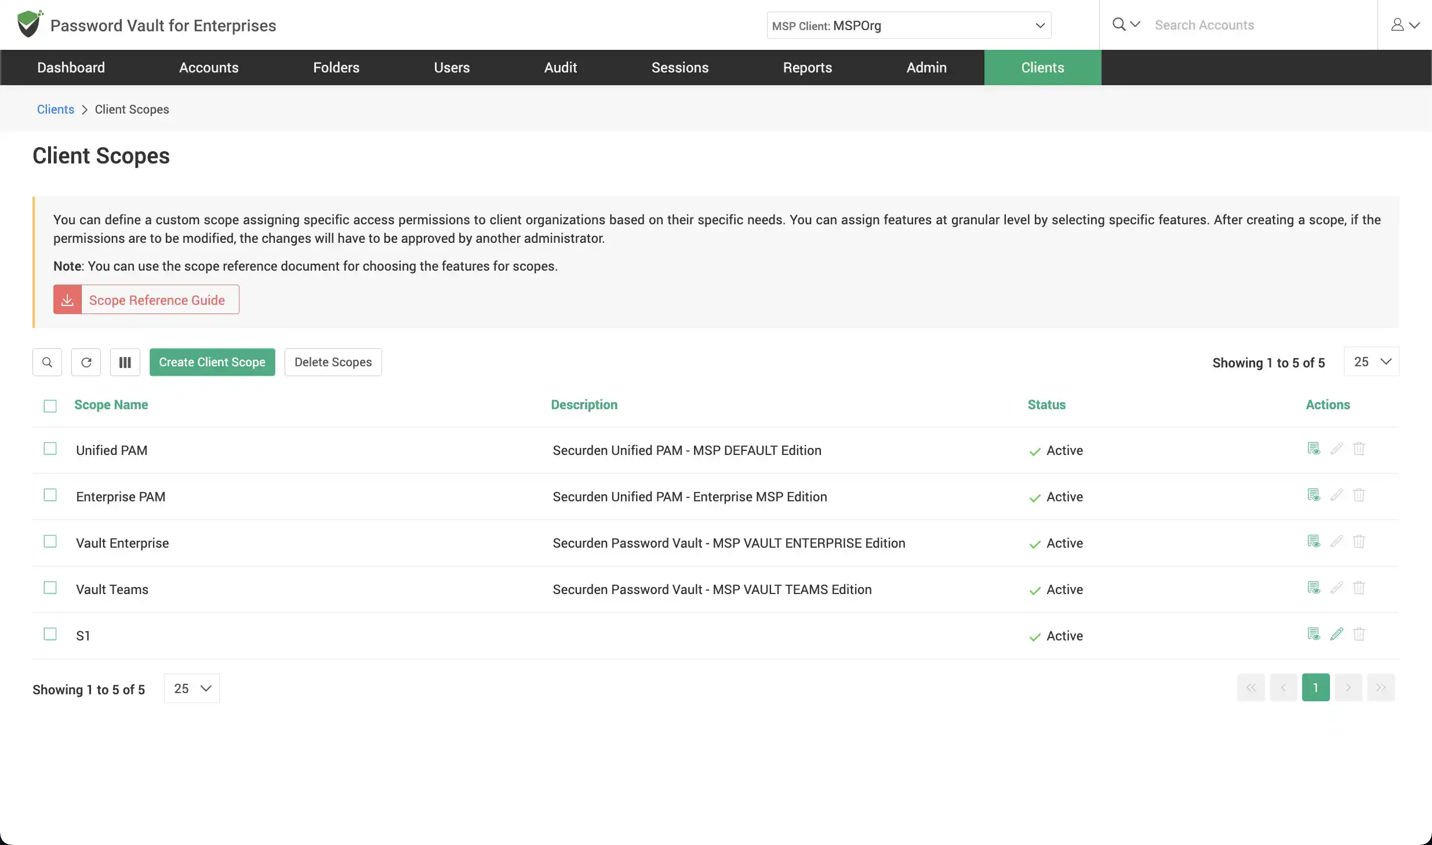The height and width of the screenshot is (845, 1432).
Task: Click the copy scope icon for Vault Teams
Action: (x=1313, y=588)
